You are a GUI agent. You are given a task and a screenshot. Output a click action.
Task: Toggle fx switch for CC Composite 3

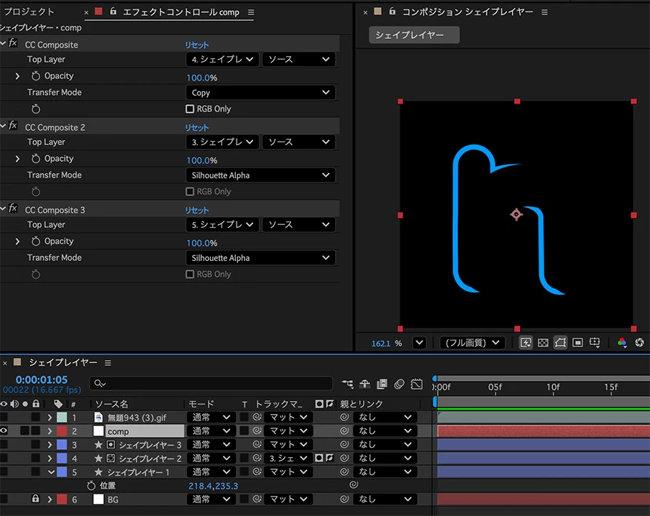[x=13, y=208]
